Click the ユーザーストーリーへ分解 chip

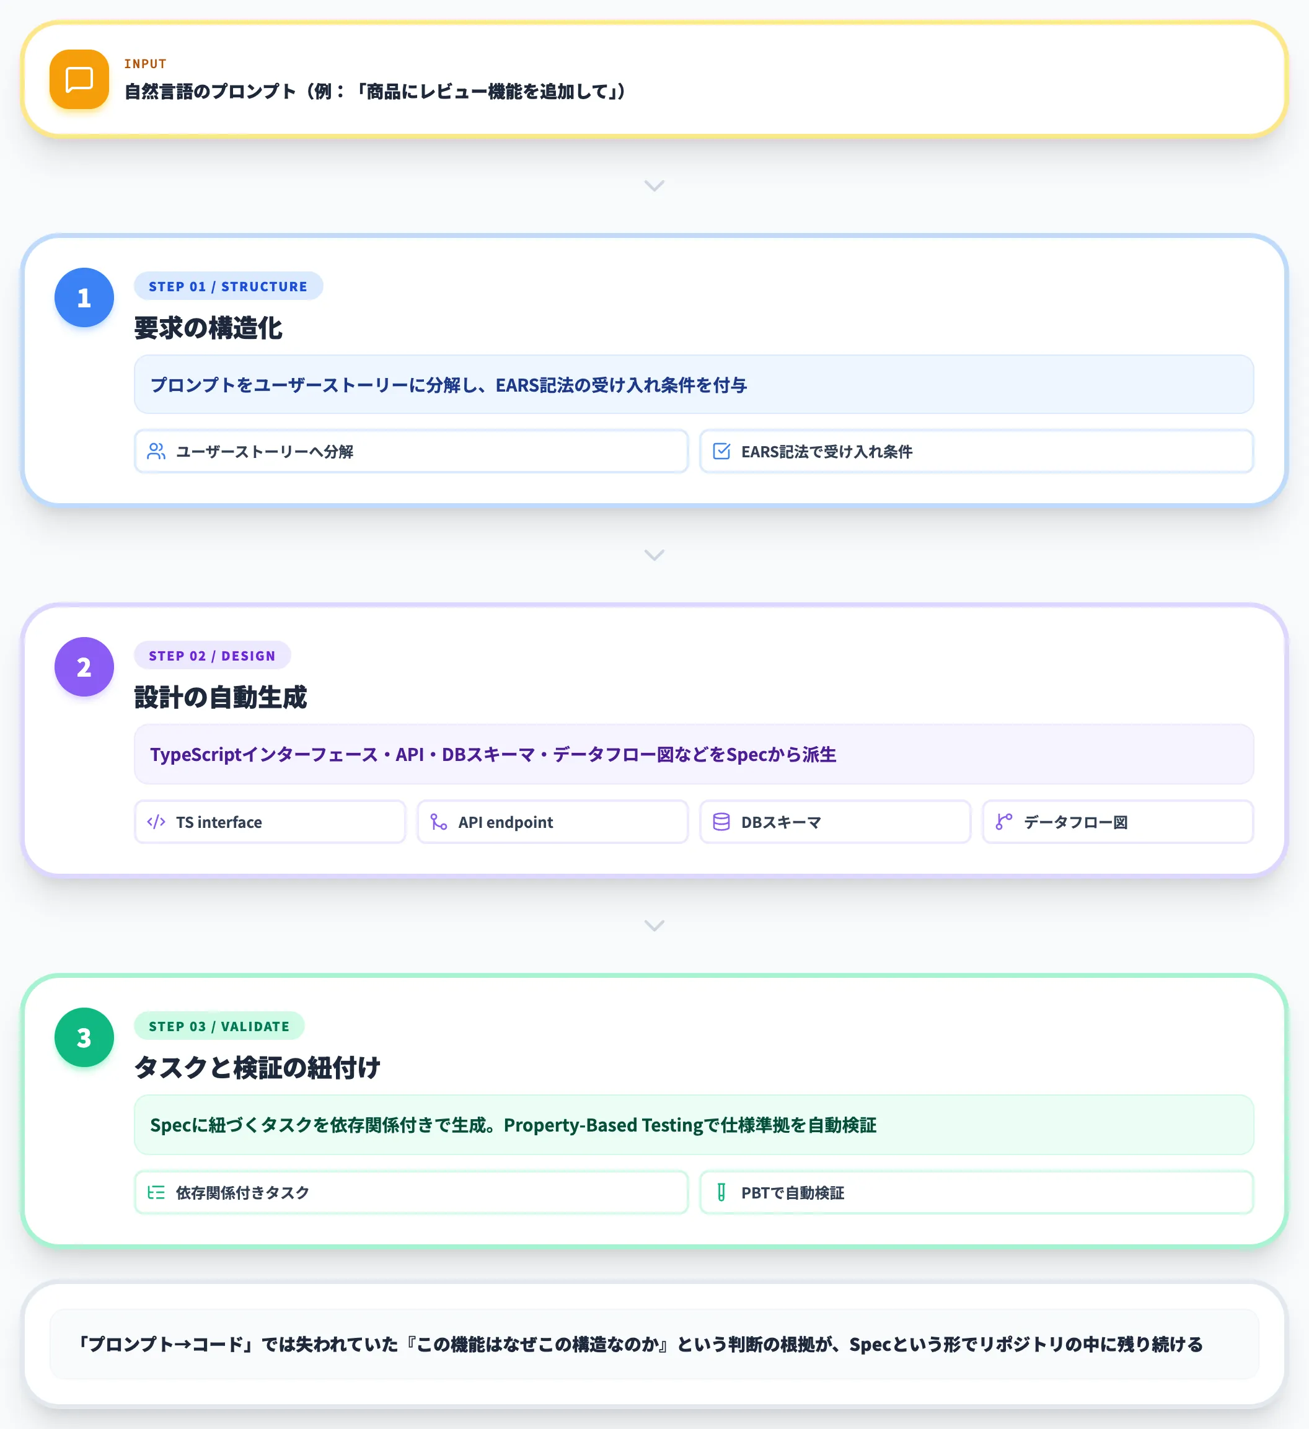(x=412, y=452)
